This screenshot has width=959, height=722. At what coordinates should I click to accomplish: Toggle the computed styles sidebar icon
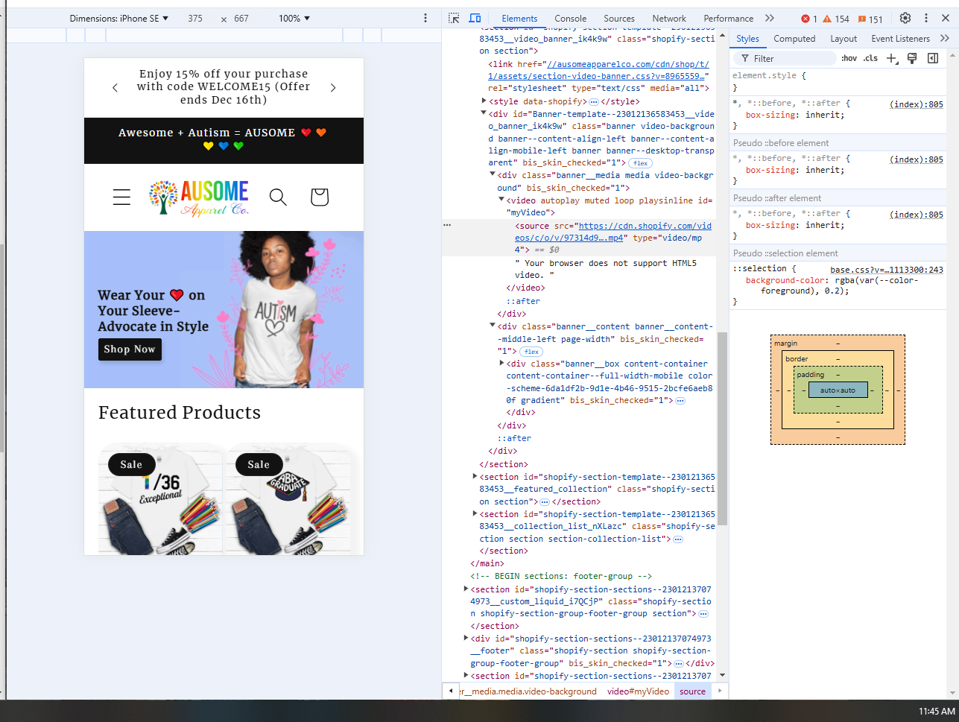tap(932, 58)
